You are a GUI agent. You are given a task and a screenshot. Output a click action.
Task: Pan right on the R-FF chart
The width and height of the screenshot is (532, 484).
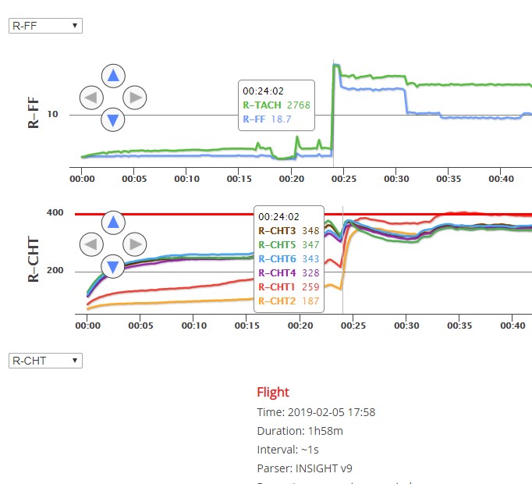coord(135,98)
